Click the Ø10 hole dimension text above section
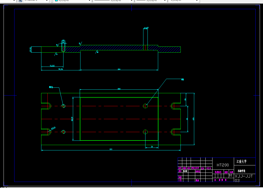This screenshot has width=263, height=188. [x=146, y=28]
